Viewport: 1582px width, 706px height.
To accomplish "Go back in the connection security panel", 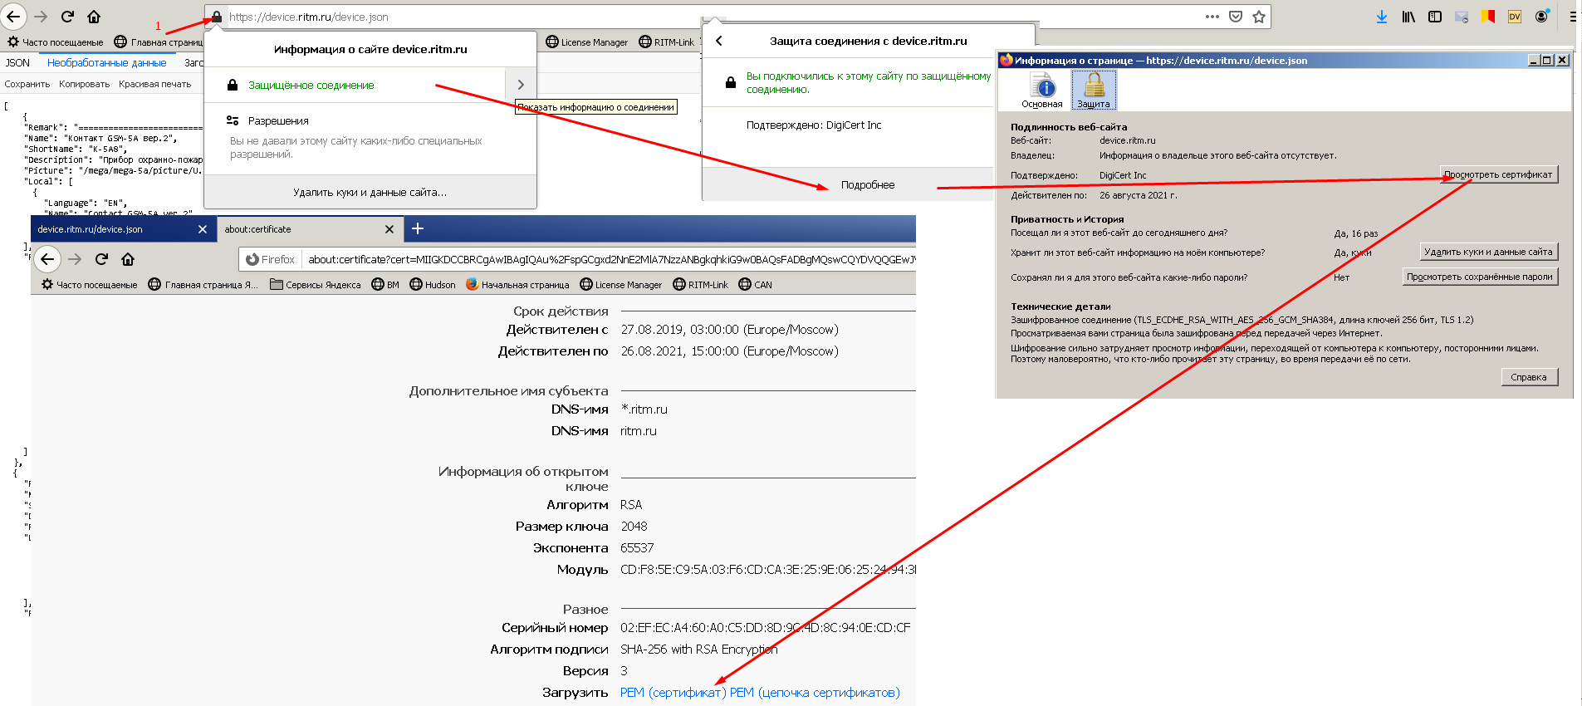I will [719, 41].
